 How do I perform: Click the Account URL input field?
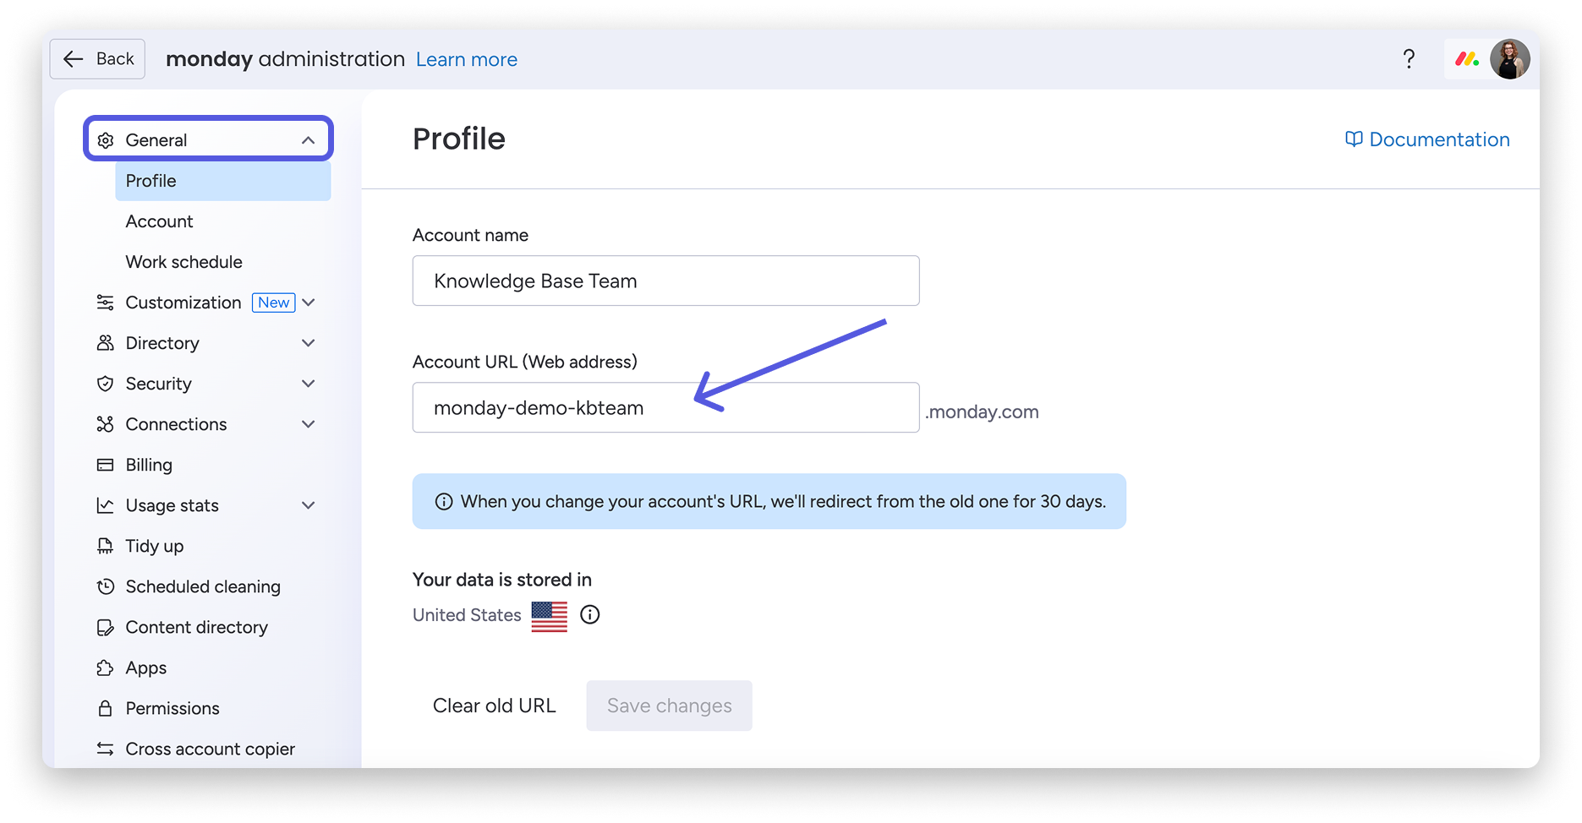click(666, 407)
